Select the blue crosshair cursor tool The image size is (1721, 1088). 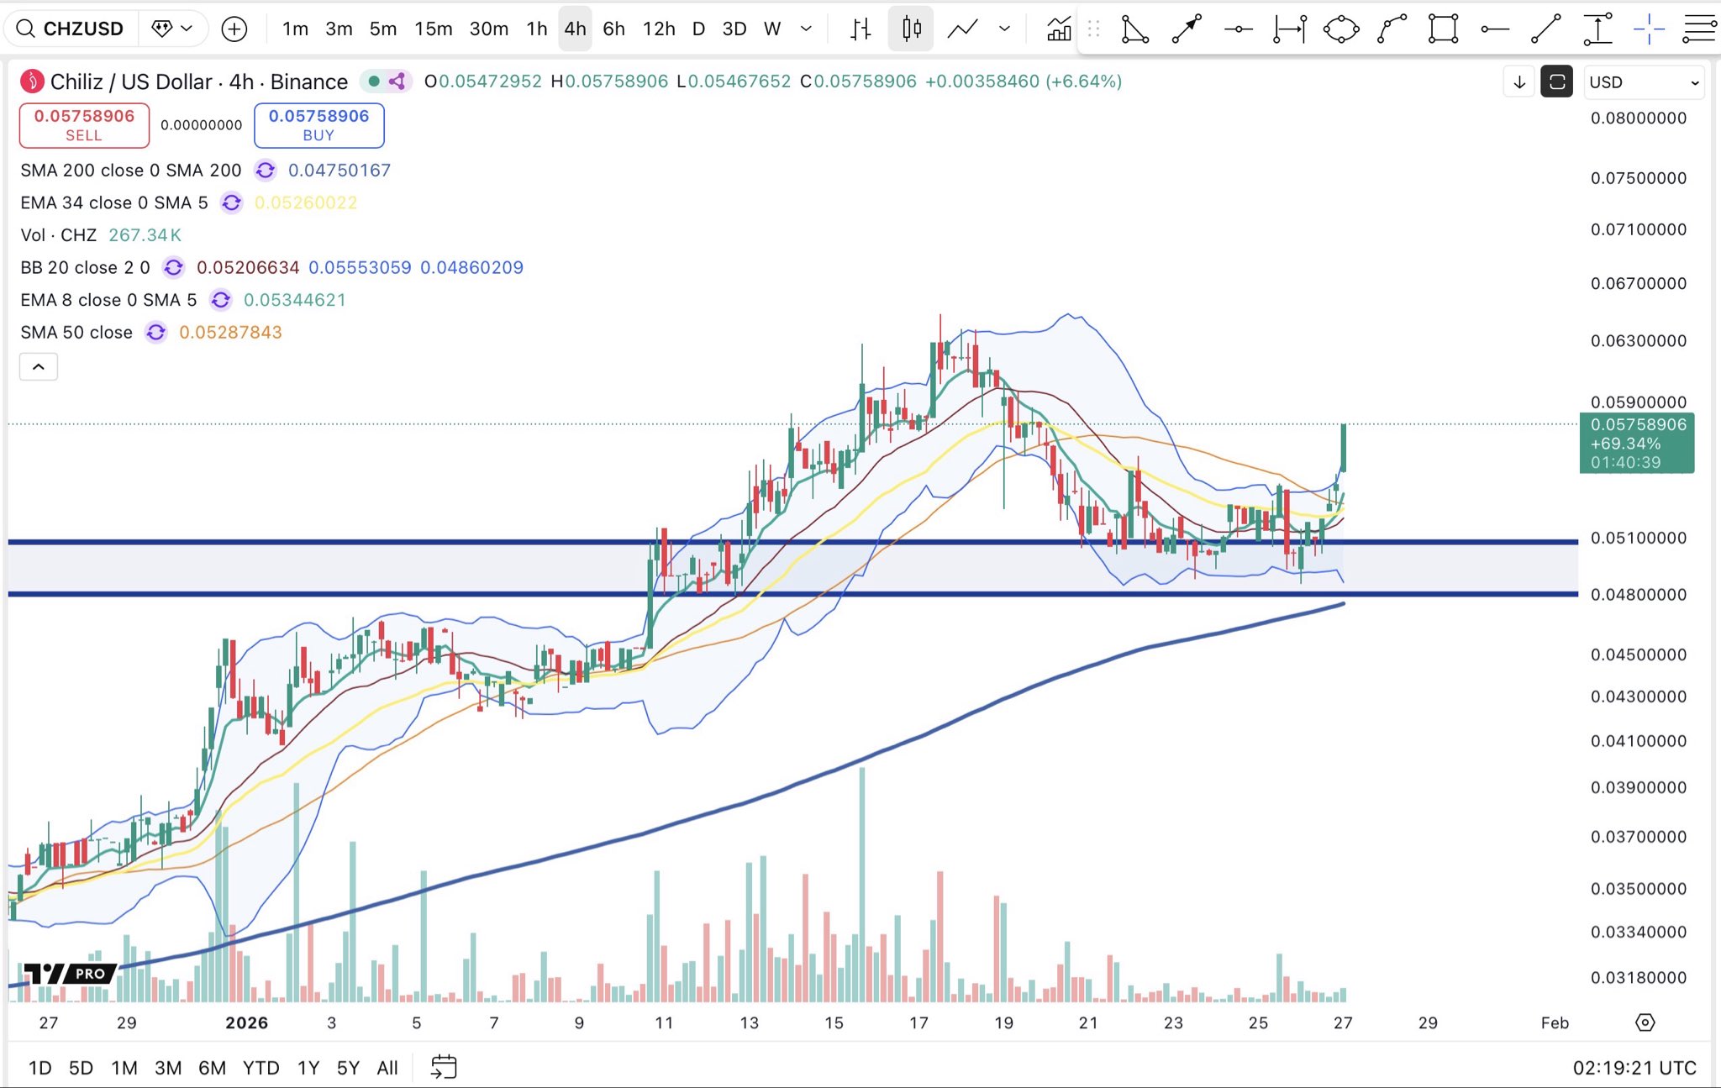[x=1649, y=29]
